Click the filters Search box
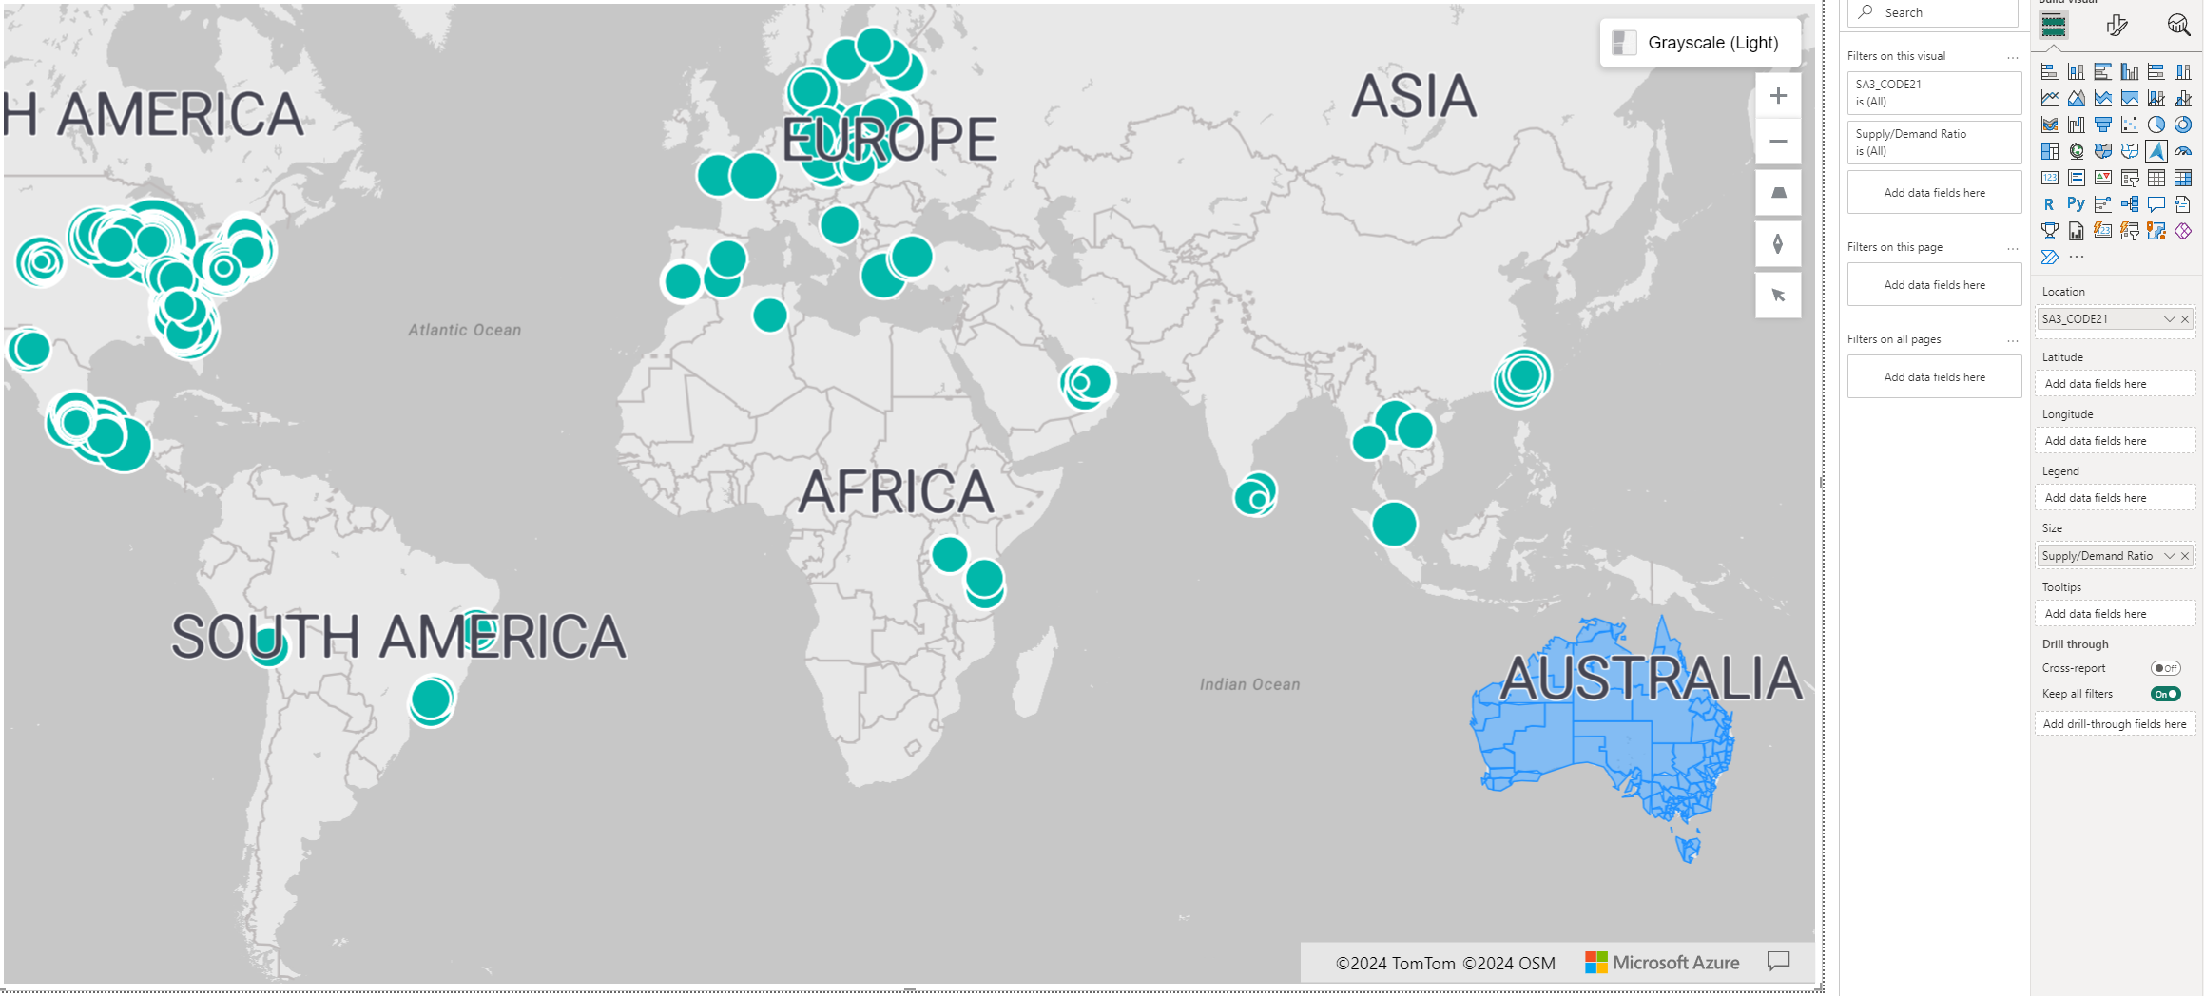This screenshot has width=2204, height=996. coord(1934,12)
